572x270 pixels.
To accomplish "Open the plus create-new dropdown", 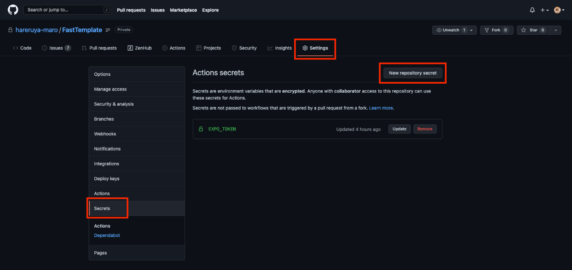I will point(545,10).
